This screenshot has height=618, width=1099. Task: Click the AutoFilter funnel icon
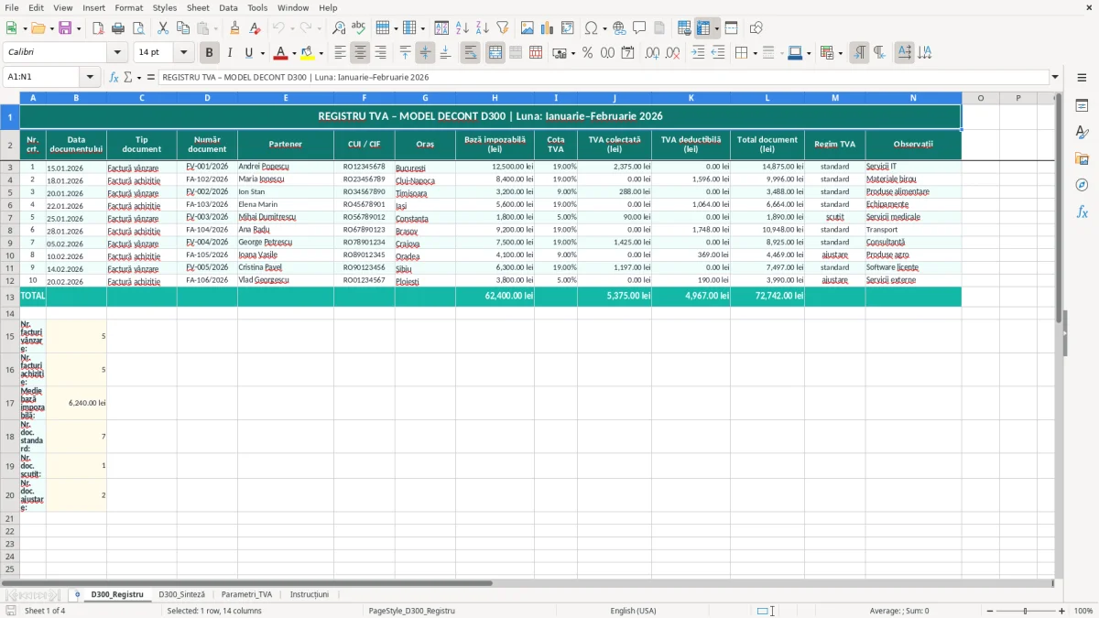pyautogui.click(x=502, y=28)
